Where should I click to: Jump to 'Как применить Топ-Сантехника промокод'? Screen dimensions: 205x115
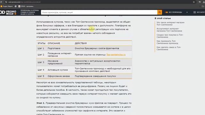click(167, 42)
